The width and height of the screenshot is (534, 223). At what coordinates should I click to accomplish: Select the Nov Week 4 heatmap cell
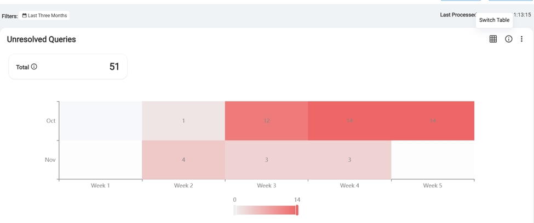pos(349,160)
